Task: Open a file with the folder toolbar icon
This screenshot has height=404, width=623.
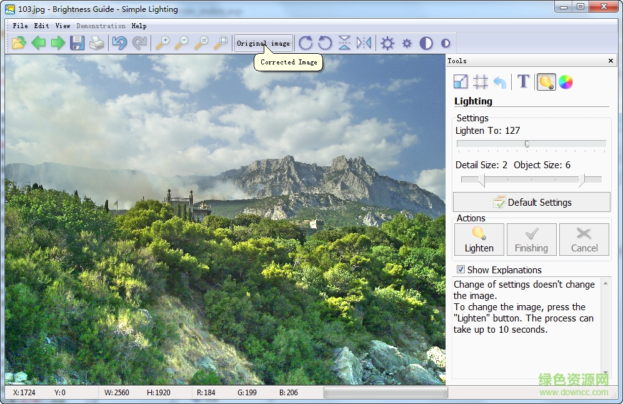Action: (19, 43)
